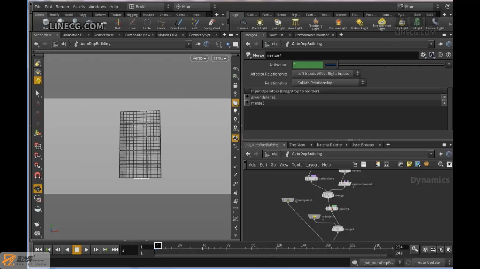Switch to the Material Palette tab
The image size is (480, 269).
click(x=329, y=145)
